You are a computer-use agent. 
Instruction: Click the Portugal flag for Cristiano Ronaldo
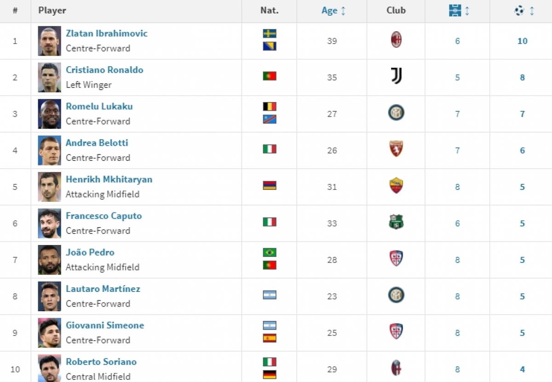[270, 76]
